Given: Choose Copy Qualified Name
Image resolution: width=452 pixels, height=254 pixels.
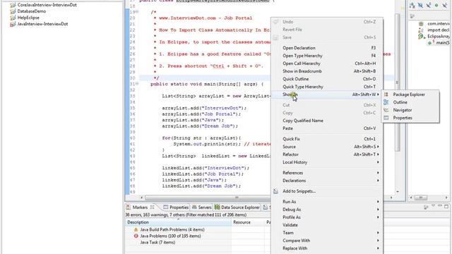Looking at the screenshot, I should click(x=327, y=121).
